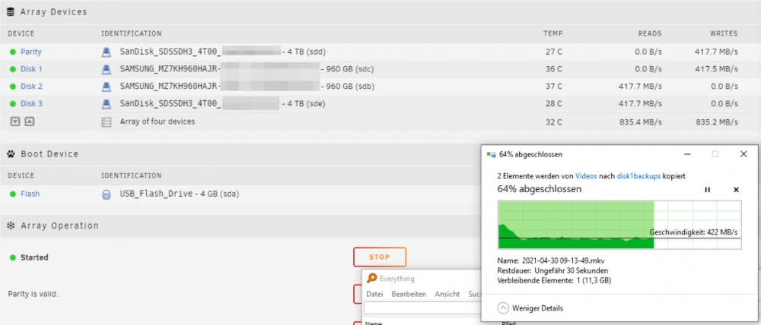Viewport: 761px width, 325px height.
Task: Click the green status dot for Disk 3
Action: [x=13, y=104]
